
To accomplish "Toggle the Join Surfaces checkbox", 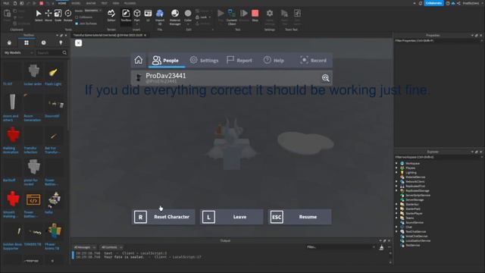I will coord(77,24).
